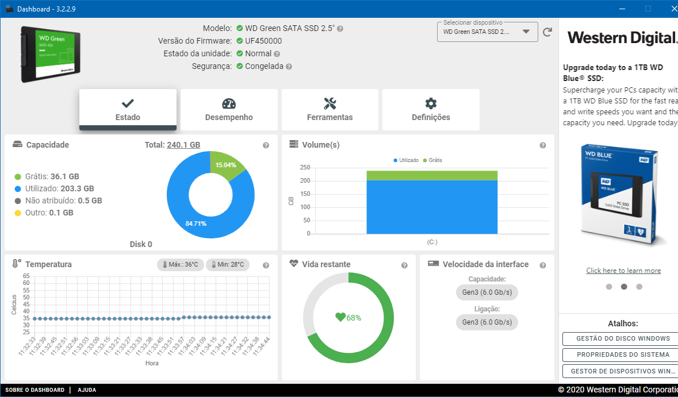Click help icon next to Segurança Congelada
This screenshot has height=397, width=678.
289,67
